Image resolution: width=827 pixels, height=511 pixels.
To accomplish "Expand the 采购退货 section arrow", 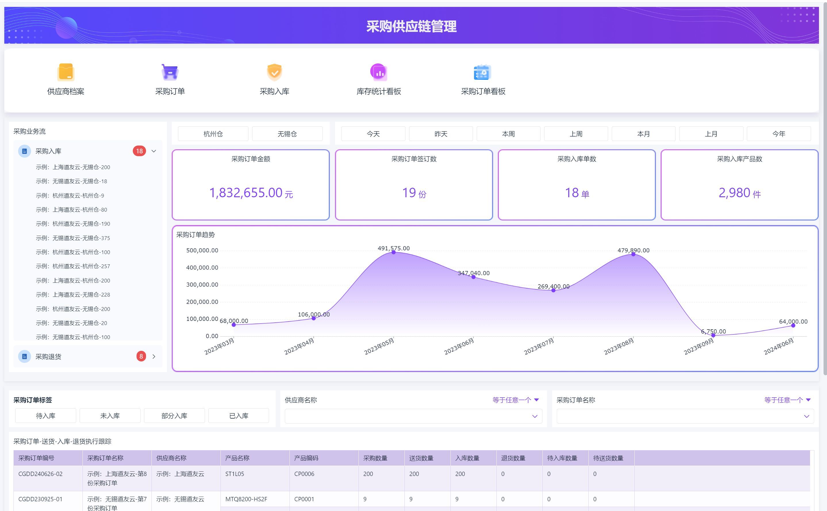I will (x=153, y=357).
